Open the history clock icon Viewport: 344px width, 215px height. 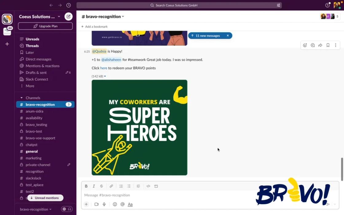pyautogui.click(x=68, y=5)
